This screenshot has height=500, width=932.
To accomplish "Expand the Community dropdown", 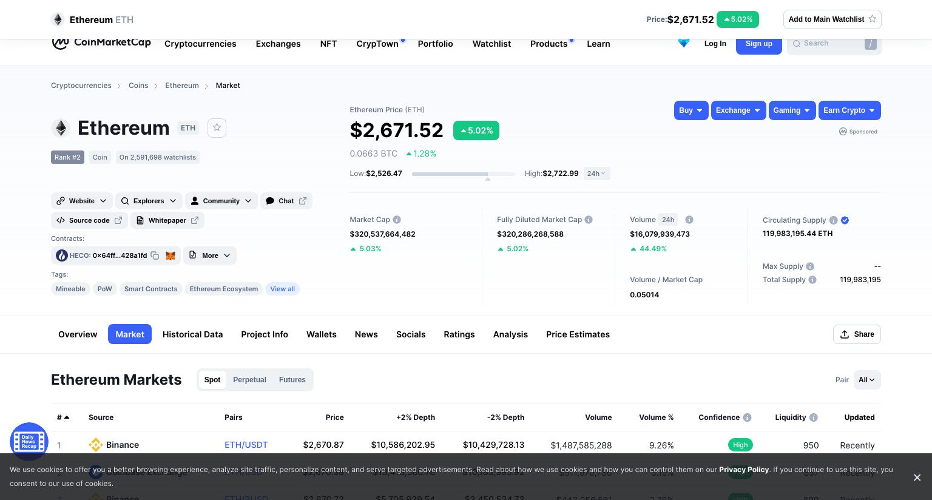I will pyautogui.click(x=221, y=201).
